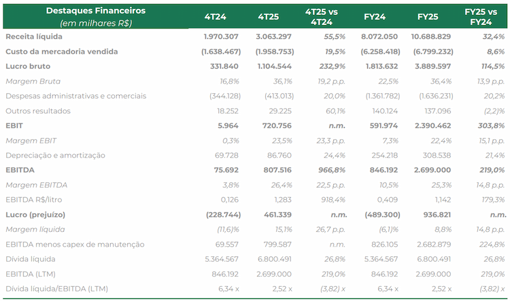This screenshot has height=301, width=510.
Task: Select Despesas administrativas e comerciais label
Action: click(75, 96)
